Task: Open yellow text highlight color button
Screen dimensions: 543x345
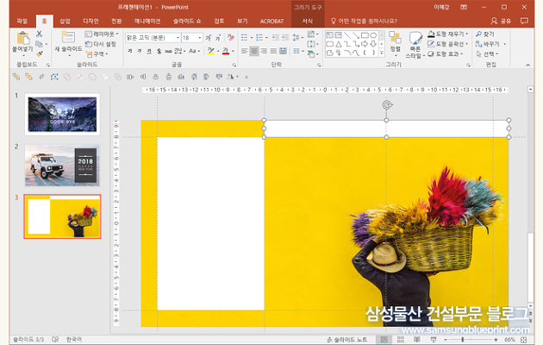Action: (x=211, y=51)
